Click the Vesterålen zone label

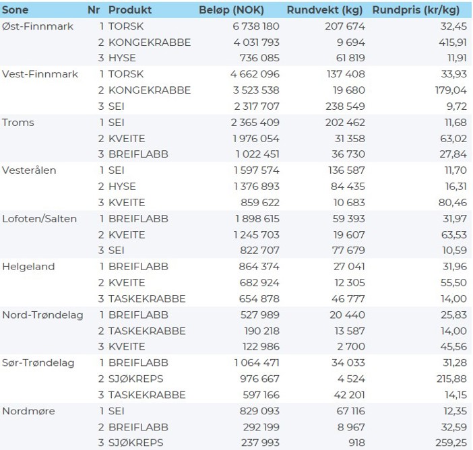30,170
